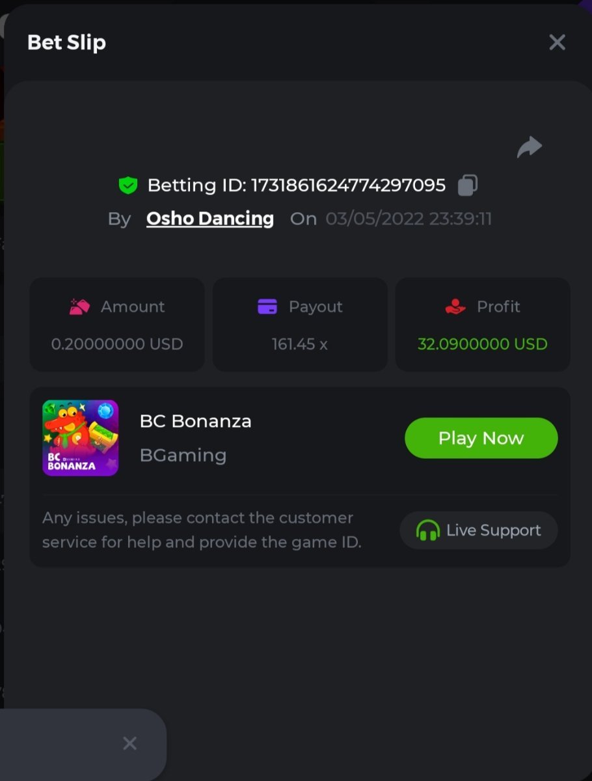The width and height of the screenshot is (592, 781).
Task: Click the 161.45 x payout value
Action: coord(299,344)
